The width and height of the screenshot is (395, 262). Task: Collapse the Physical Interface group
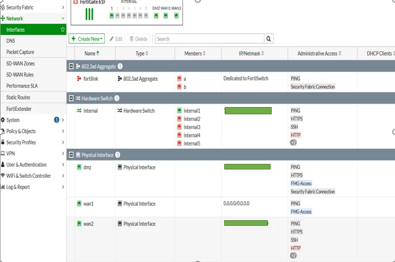click(71, 155)
